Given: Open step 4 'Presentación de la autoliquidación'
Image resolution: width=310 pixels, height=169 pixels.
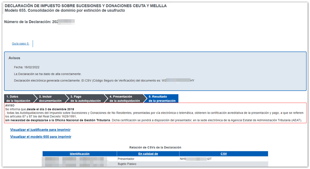Looking at the screenshot, I should [125, 99].
